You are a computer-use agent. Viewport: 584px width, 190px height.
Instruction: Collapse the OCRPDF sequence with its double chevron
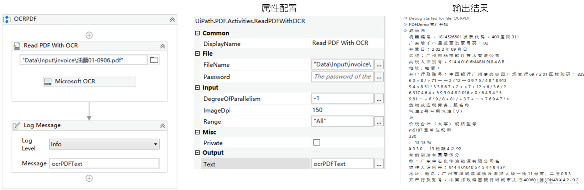coord(172,19)
